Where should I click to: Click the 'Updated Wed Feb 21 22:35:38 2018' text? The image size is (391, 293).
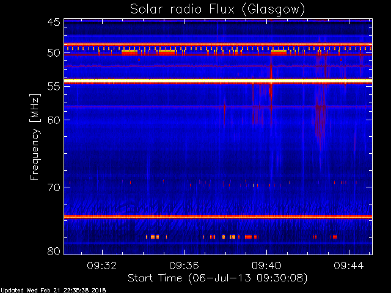tap(53, 291)
